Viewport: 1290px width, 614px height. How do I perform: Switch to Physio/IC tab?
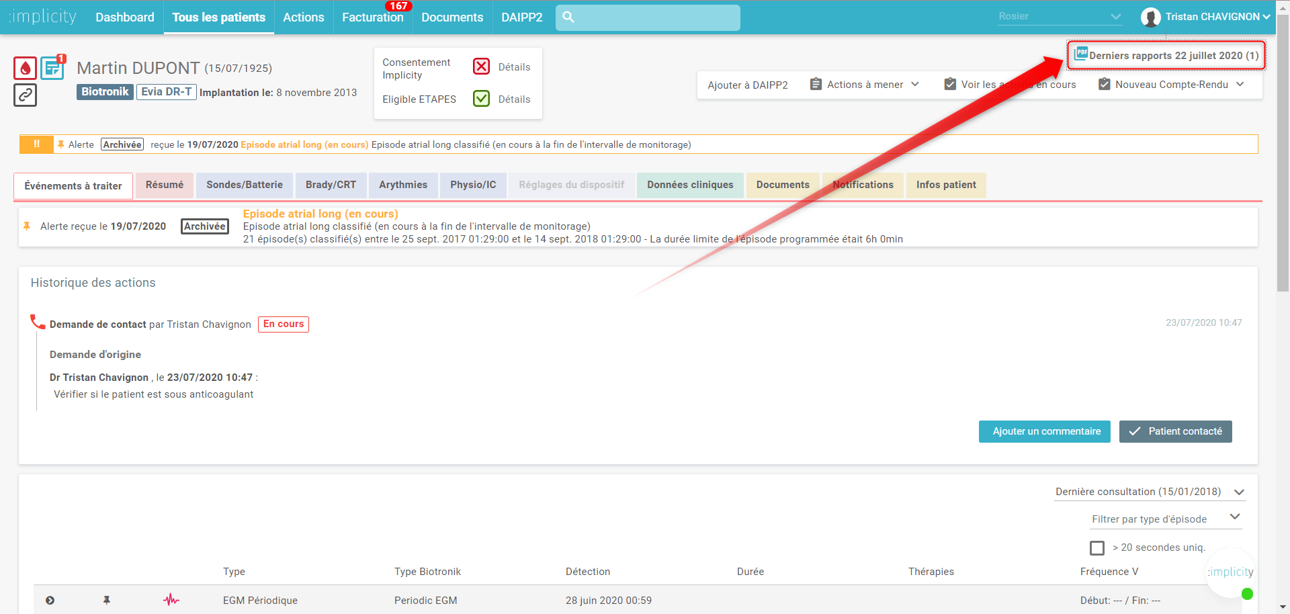[x=473, y=185]
